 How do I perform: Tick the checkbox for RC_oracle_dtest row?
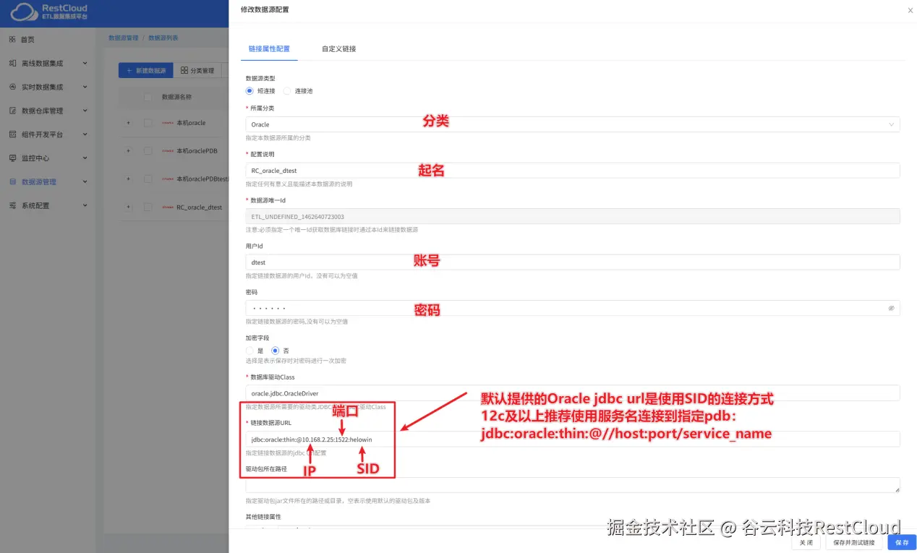(148, 207)
